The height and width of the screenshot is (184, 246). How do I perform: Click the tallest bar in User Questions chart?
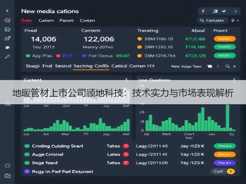tap(228, 118)
